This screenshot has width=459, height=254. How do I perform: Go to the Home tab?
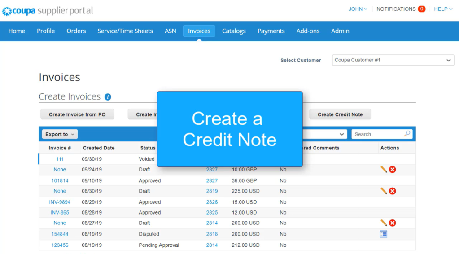(17, 31)
